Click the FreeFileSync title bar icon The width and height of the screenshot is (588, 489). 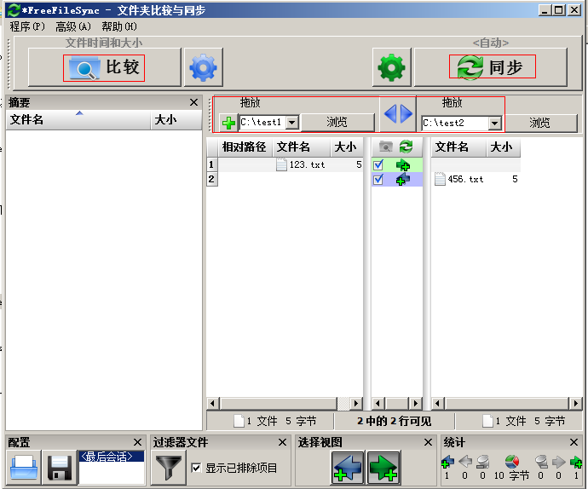point(14,10)
